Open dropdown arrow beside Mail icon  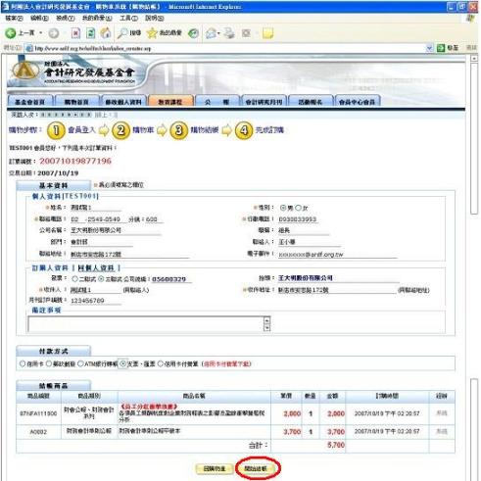pos(218,33)
